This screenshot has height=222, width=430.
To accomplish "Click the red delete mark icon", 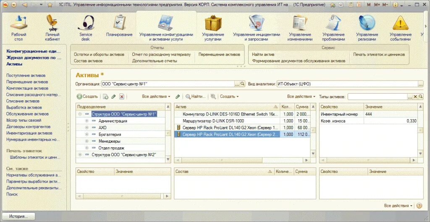I will click(x=122, y=97).
